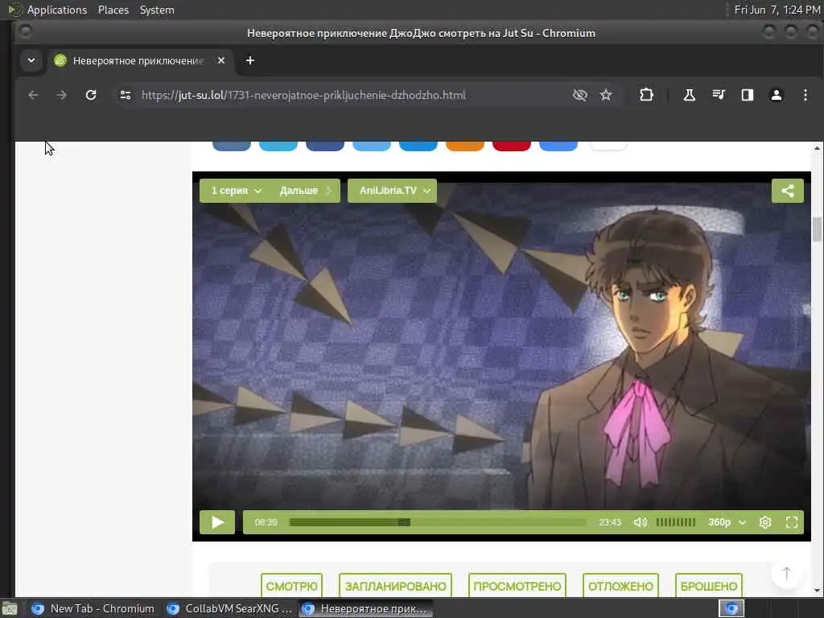Mark the anime as СМОТРЮ

(291, 586)
